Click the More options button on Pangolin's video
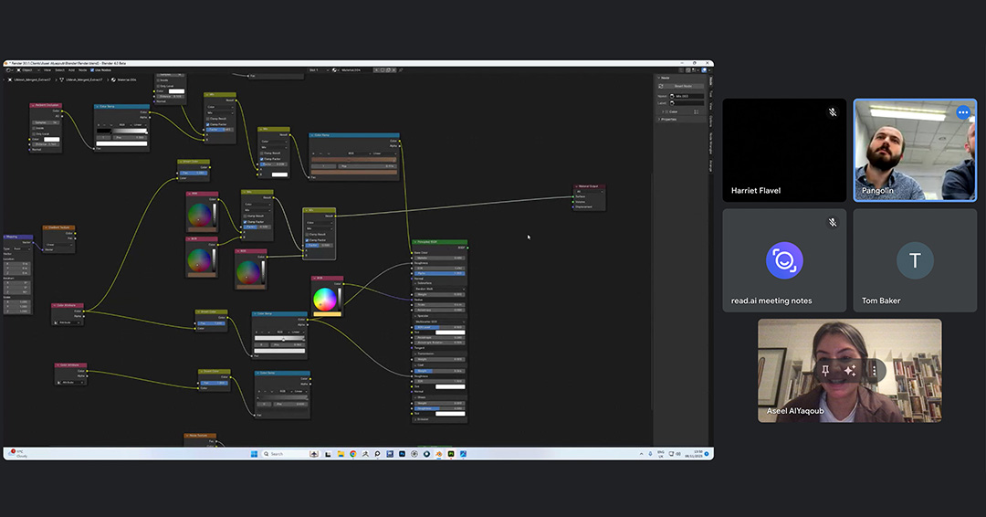 point(962,112)
